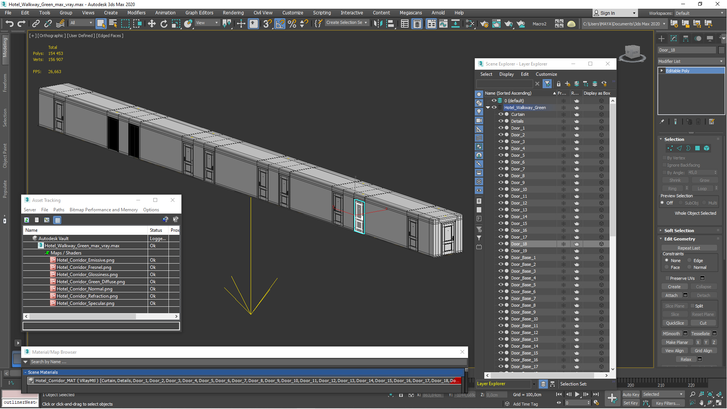The height and width of the screenshot is (409, 727).
Task: Toggle visibility eye of Curtain object
Action: pos(501,114)
